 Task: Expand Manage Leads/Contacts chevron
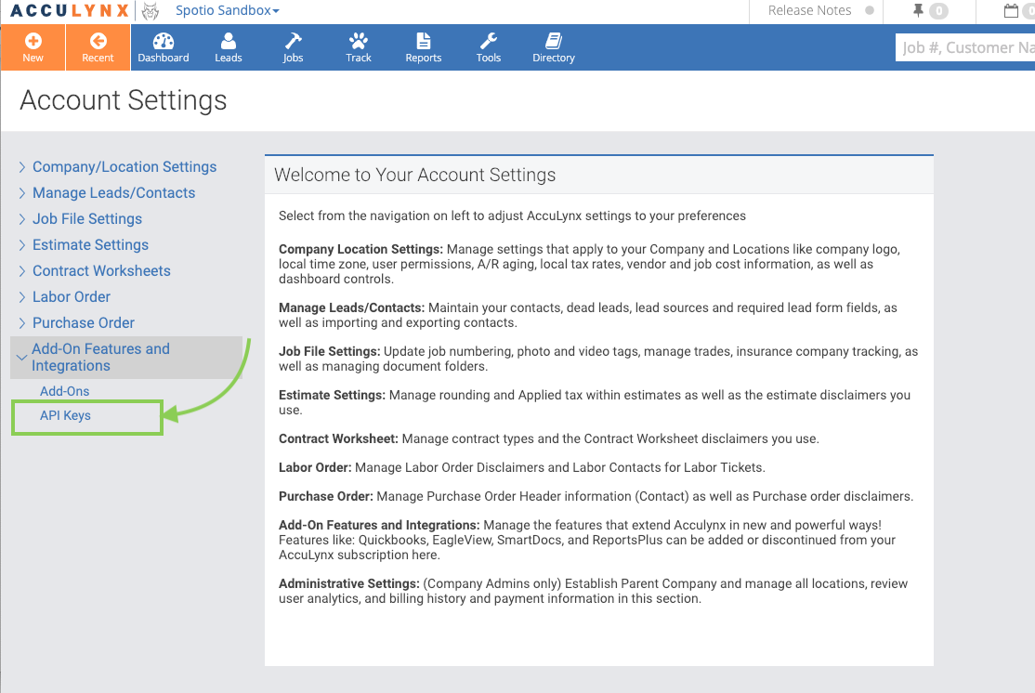click(x=21, y=192)
